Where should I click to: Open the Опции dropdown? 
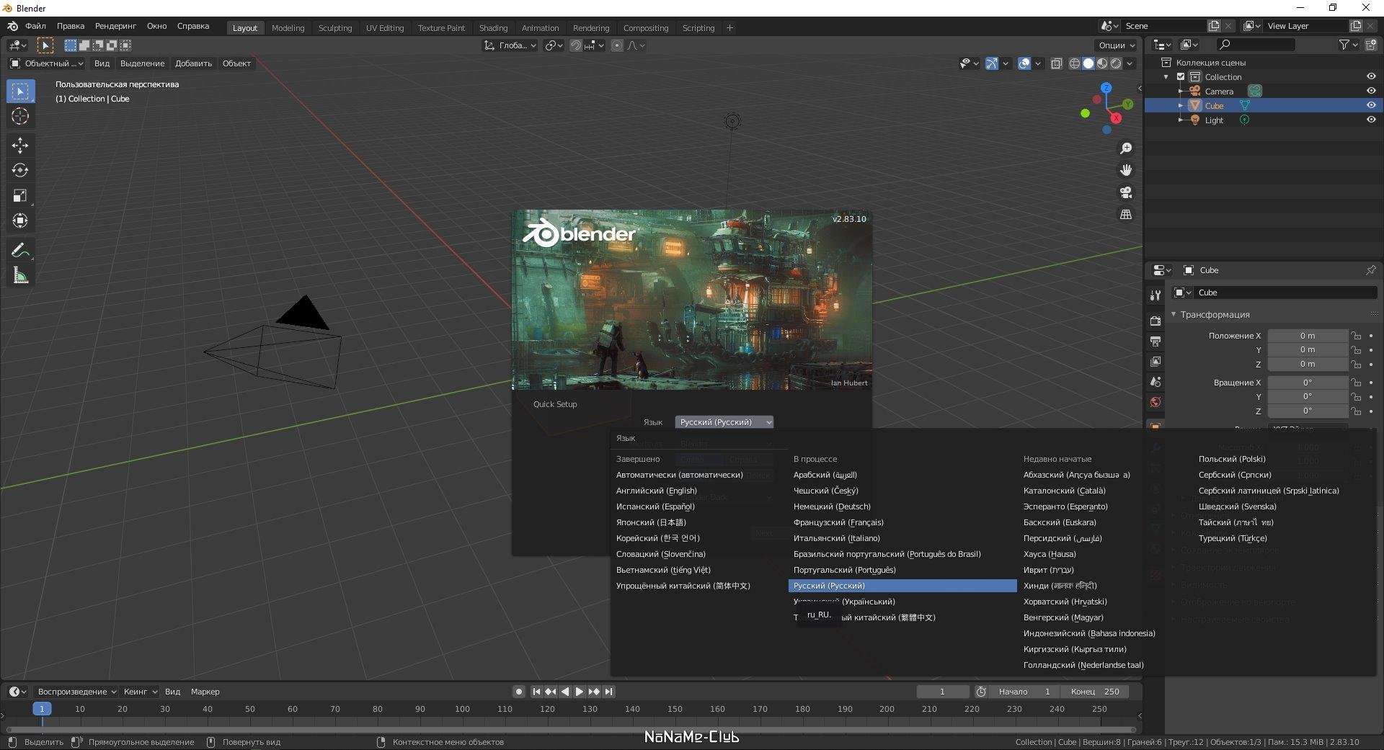[x=1116, y=45]
